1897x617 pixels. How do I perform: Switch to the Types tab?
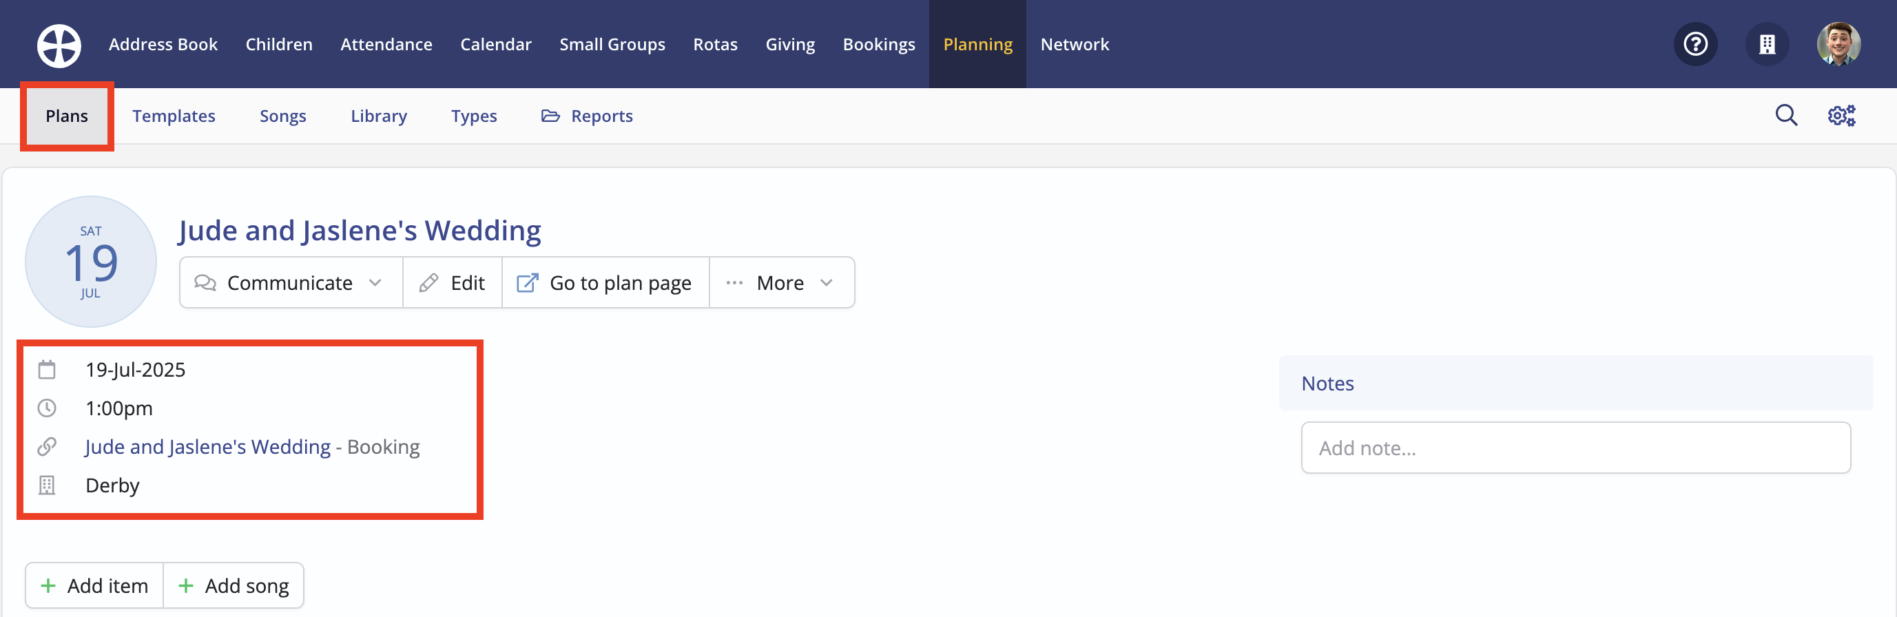(474, 116)
